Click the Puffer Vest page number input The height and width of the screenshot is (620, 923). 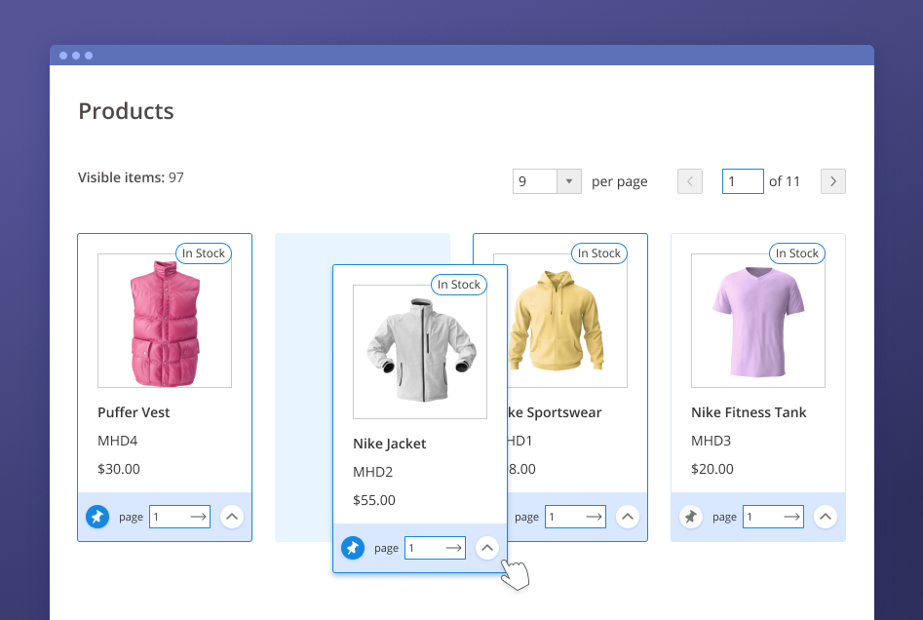point(168,517)
